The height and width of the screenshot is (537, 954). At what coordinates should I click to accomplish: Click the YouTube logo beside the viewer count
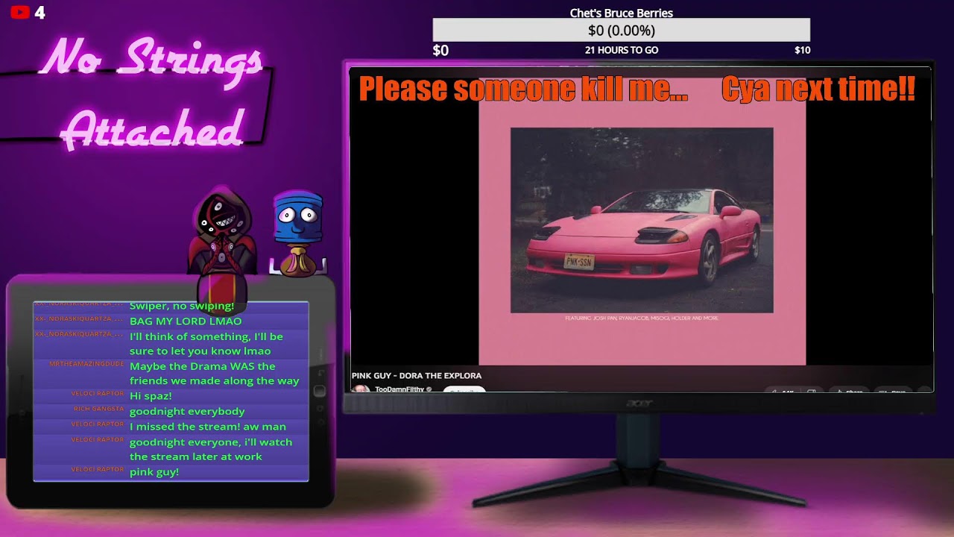(x=20, y=12)
